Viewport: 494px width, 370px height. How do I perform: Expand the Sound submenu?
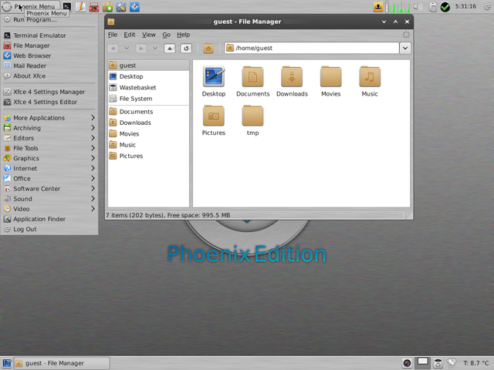[49, 199]
